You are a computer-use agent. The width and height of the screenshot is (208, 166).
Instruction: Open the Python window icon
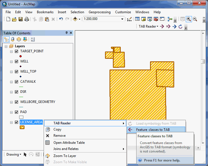point(162,19)
